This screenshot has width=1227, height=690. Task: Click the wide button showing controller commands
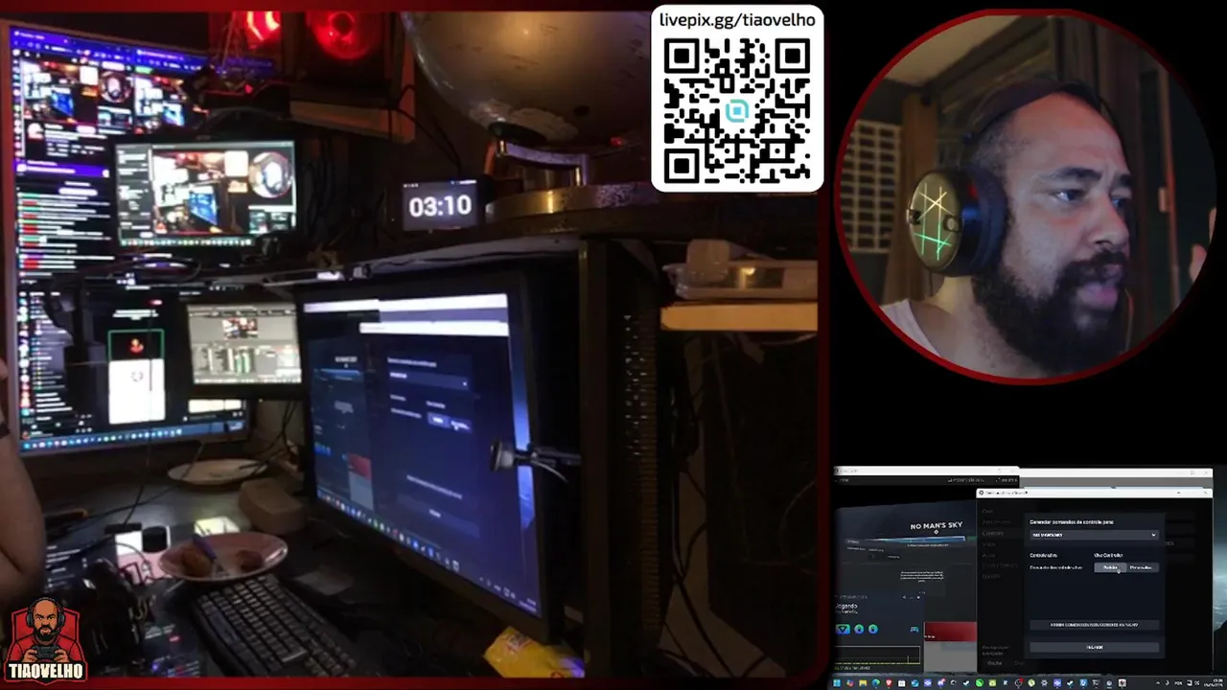(1095, 625)
